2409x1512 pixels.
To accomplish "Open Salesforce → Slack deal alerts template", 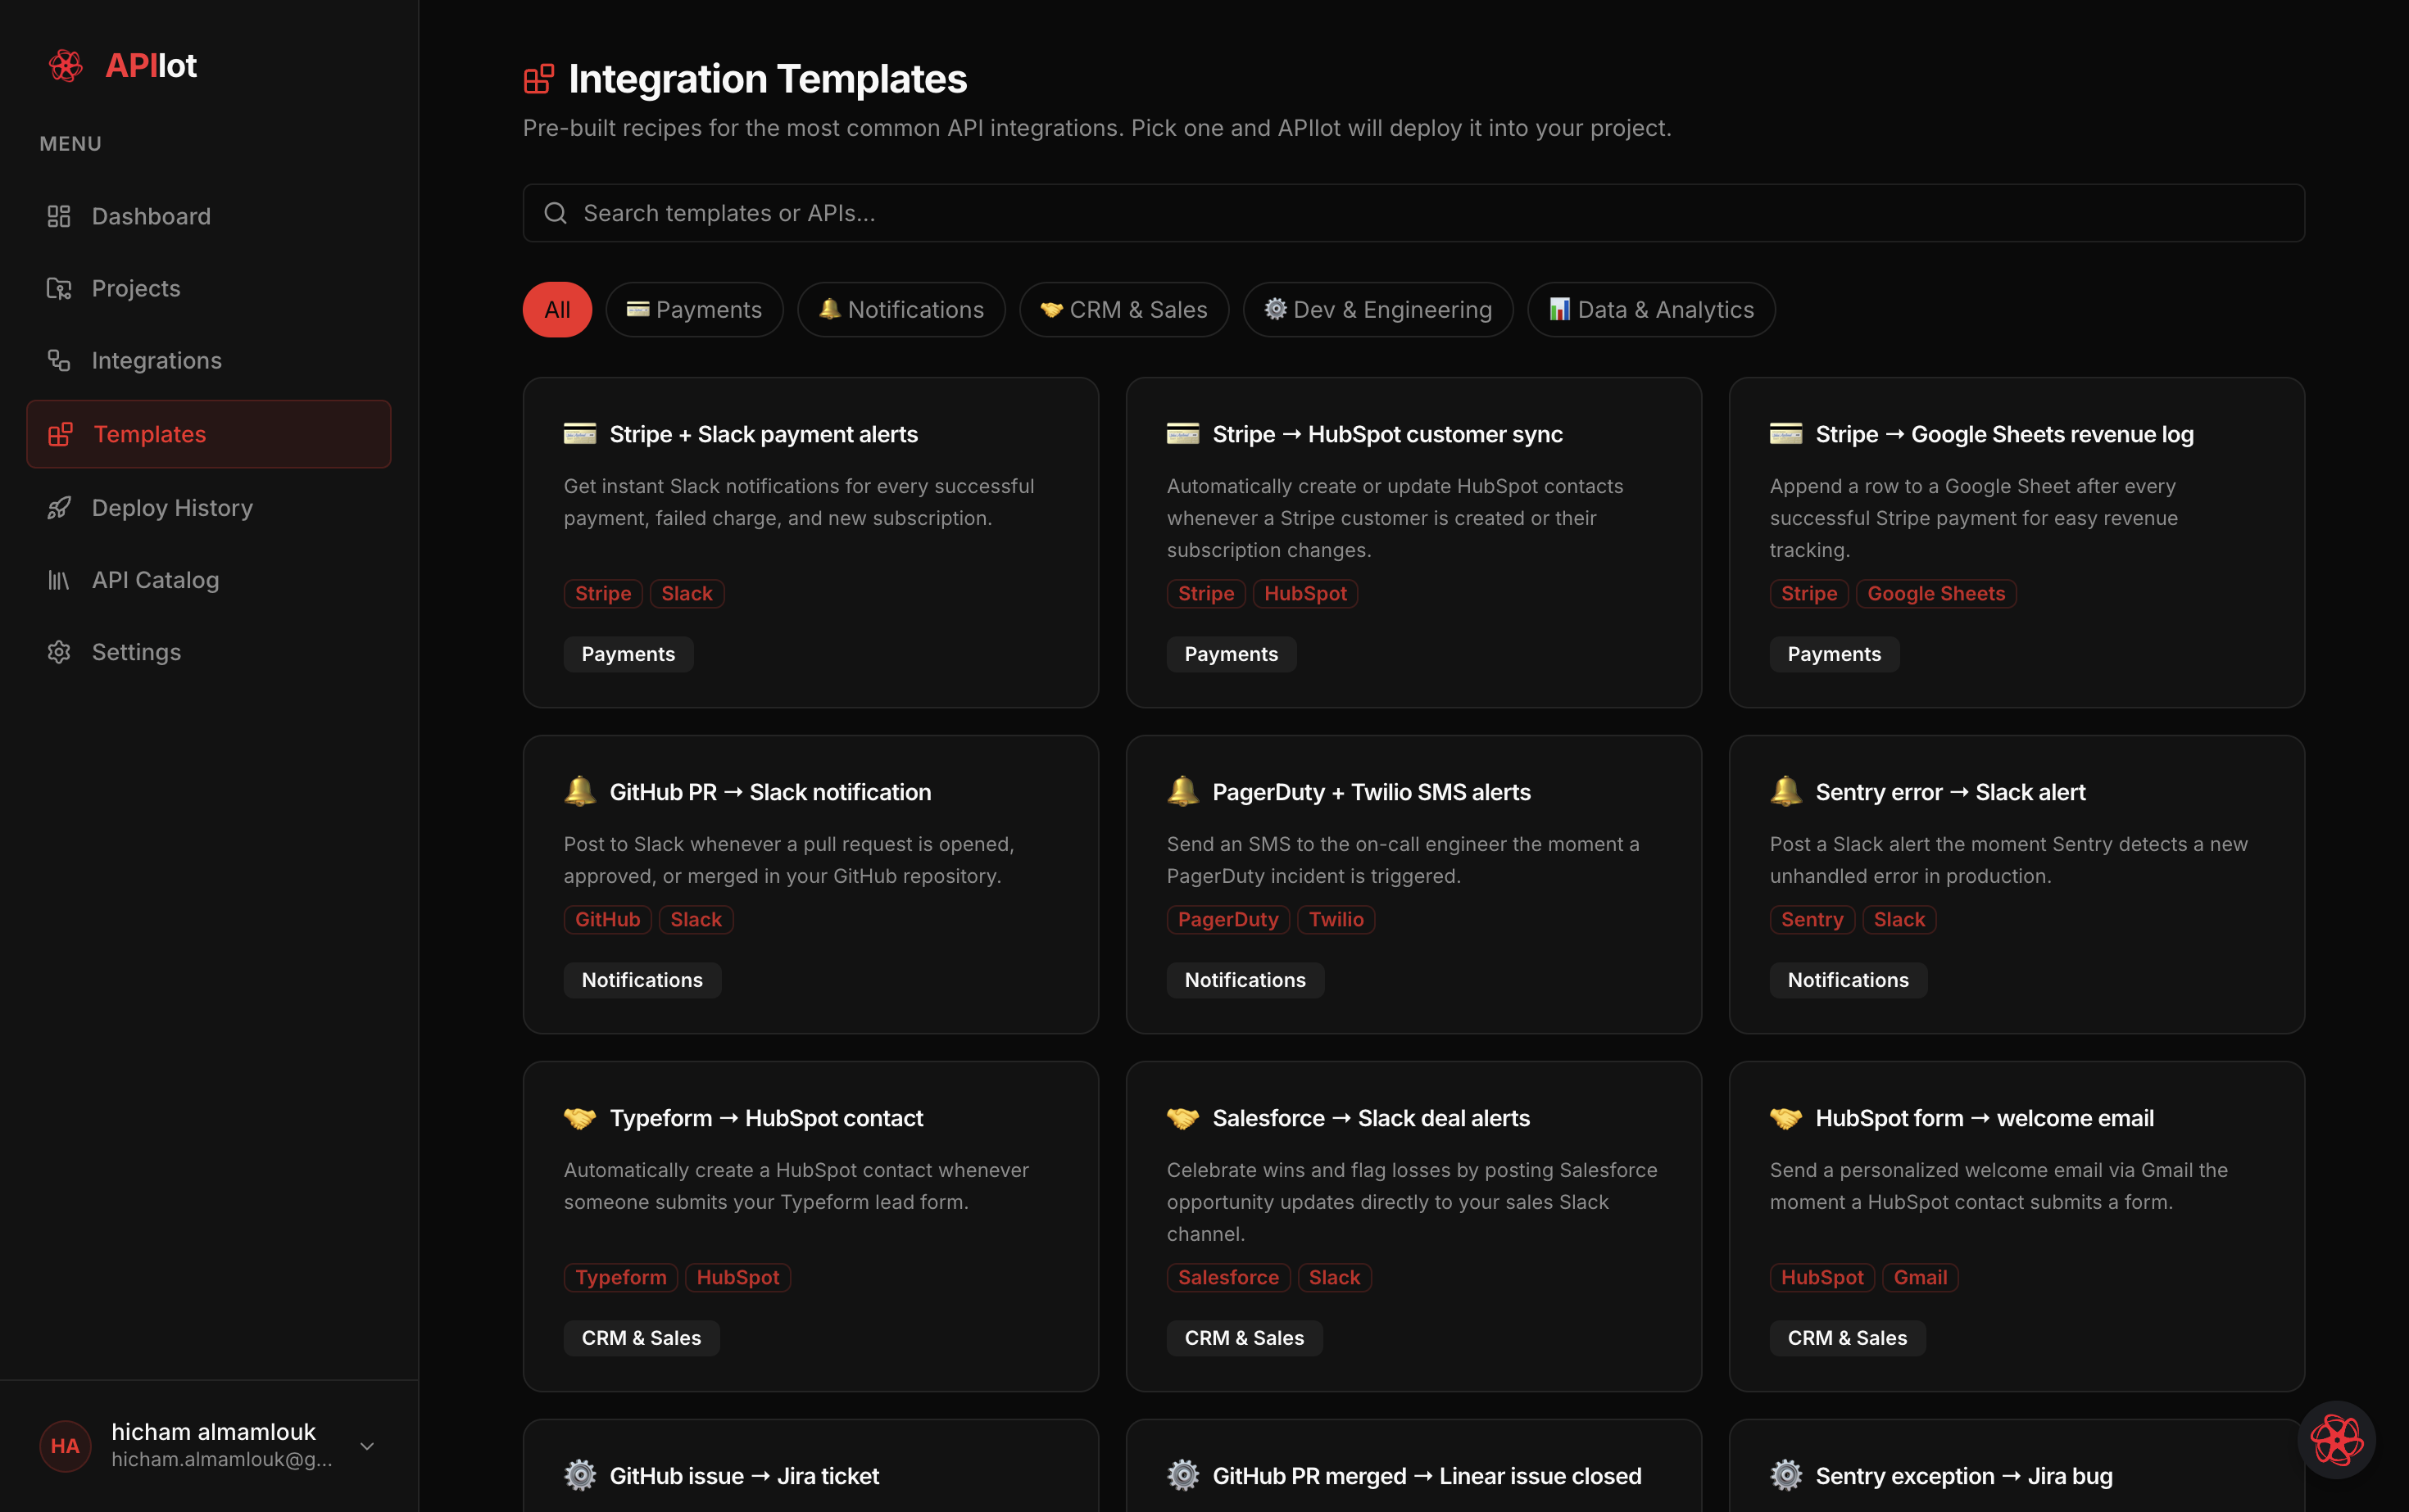I will pos(1413,1226).
